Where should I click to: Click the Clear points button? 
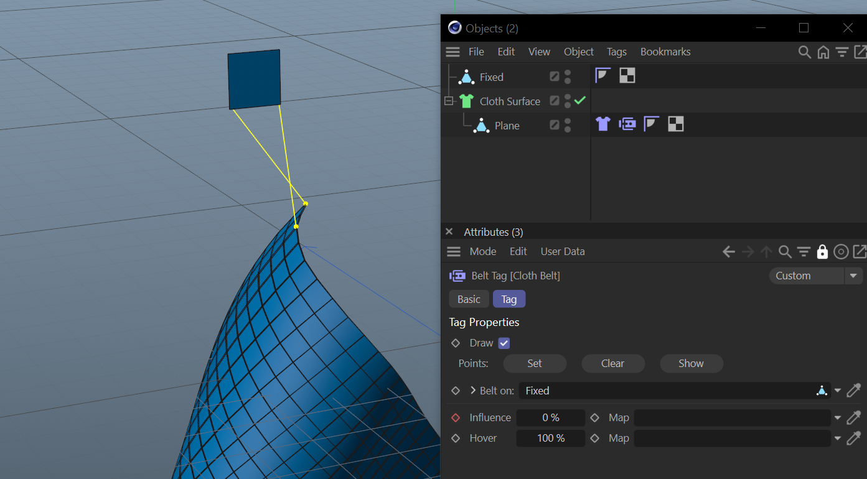point(613,363)
